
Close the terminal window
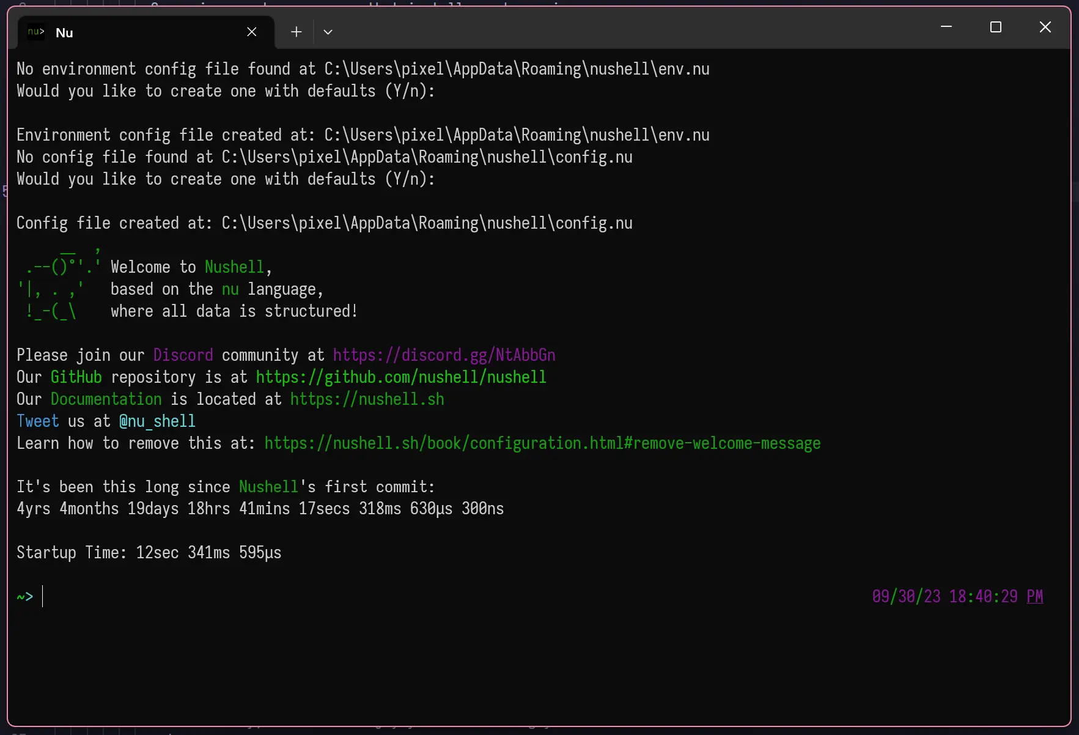pyautogui.click(x=1045, y=27)
